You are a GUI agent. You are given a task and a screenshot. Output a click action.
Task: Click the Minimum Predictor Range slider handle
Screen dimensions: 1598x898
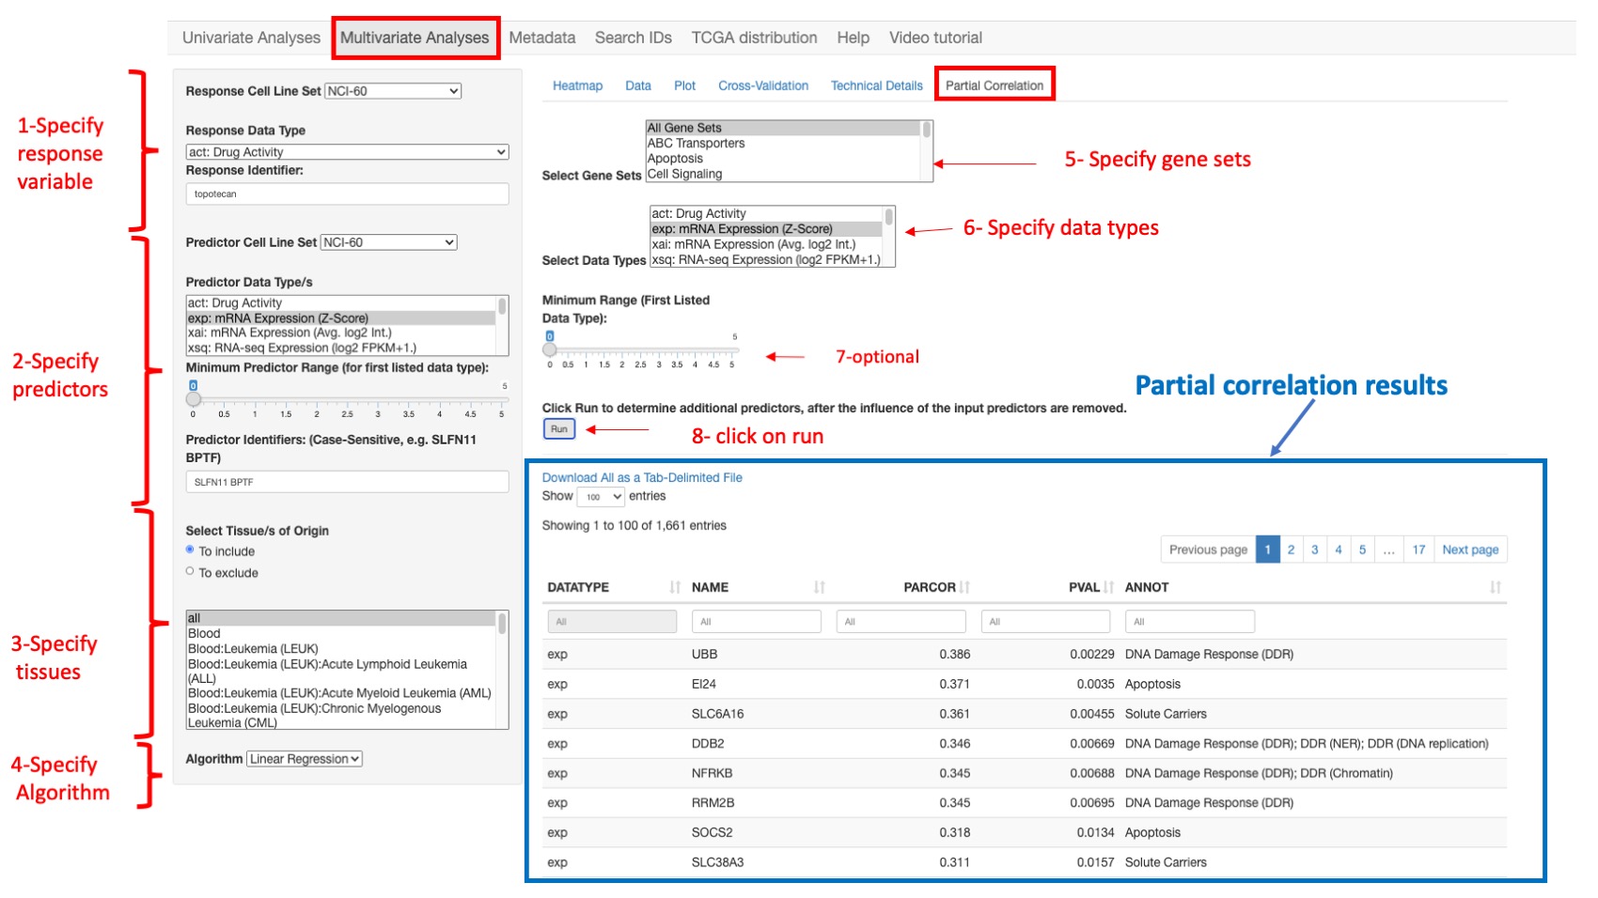[x=194, y=398]
